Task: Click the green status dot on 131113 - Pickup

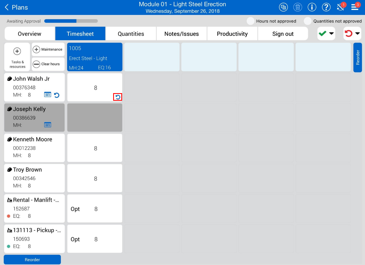Action: pos(8,247)
